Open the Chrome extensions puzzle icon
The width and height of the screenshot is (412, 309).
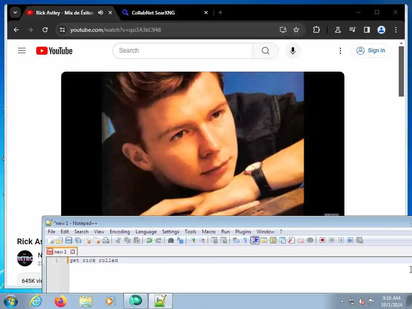316,30
